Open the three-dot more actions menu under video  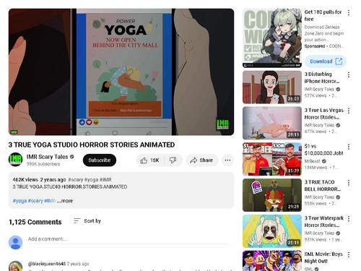[227, 160]
